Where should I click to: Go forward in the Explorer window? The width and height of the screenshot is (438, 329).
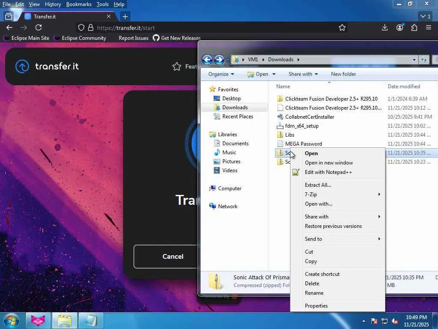coord(219,60)
